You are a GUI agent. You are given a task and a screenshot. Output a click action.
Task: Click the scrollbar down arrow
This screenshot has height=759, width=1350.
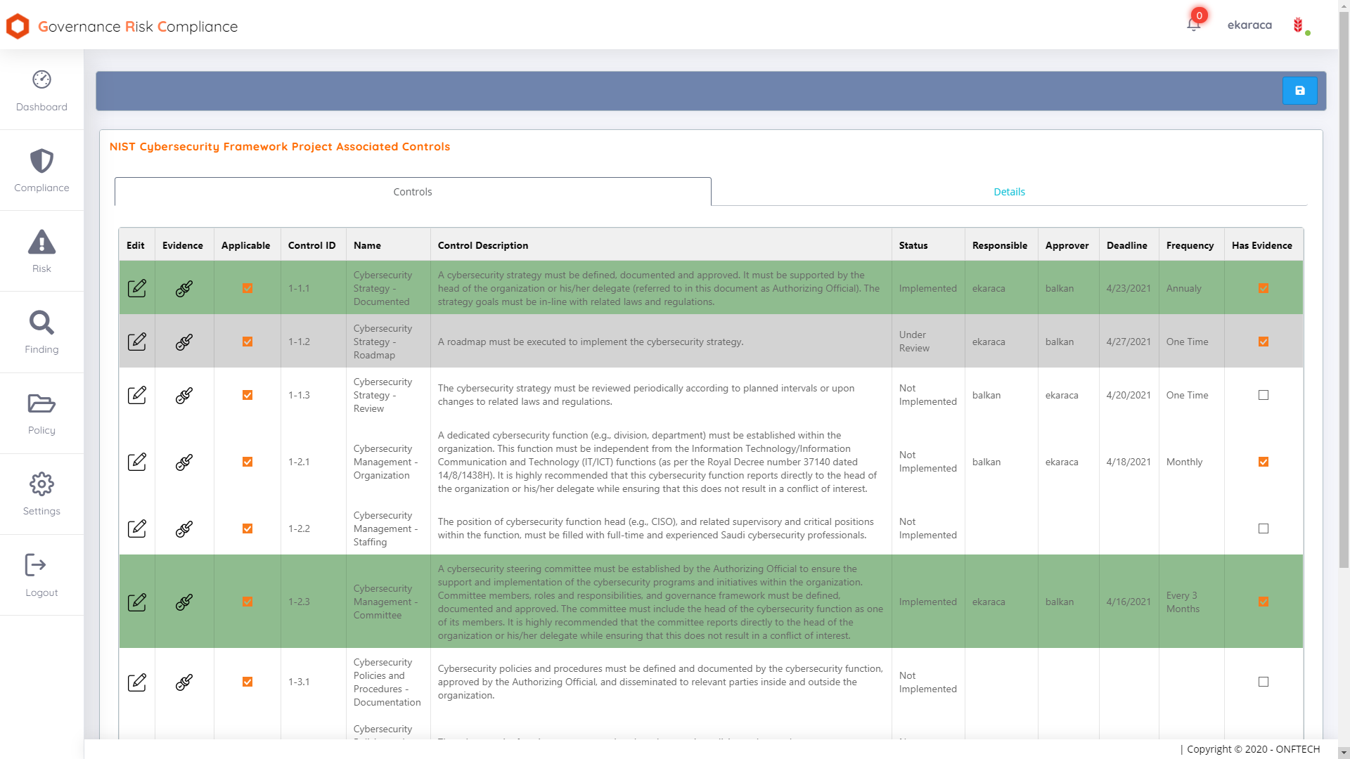(x=1344, y=753)
